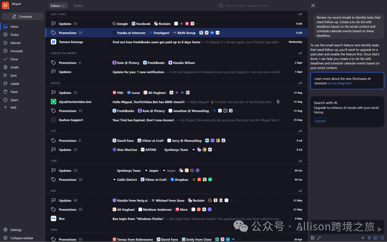Mark all Last 7 Days emails done
The width and height of the screenshot is (387, 242).
coord(300,14)
